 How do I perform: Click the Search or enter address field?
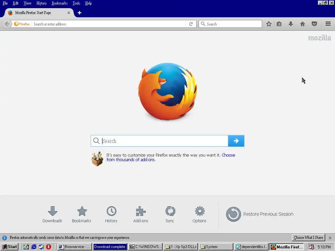click(109, 24)
